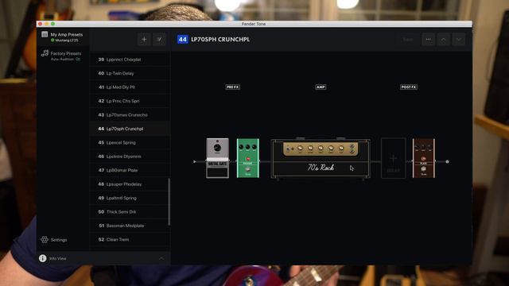The height and width of the screenshot is (286, 509).
Task: Go to previous preset with up chevron
Action: click(x=444, y=40)
